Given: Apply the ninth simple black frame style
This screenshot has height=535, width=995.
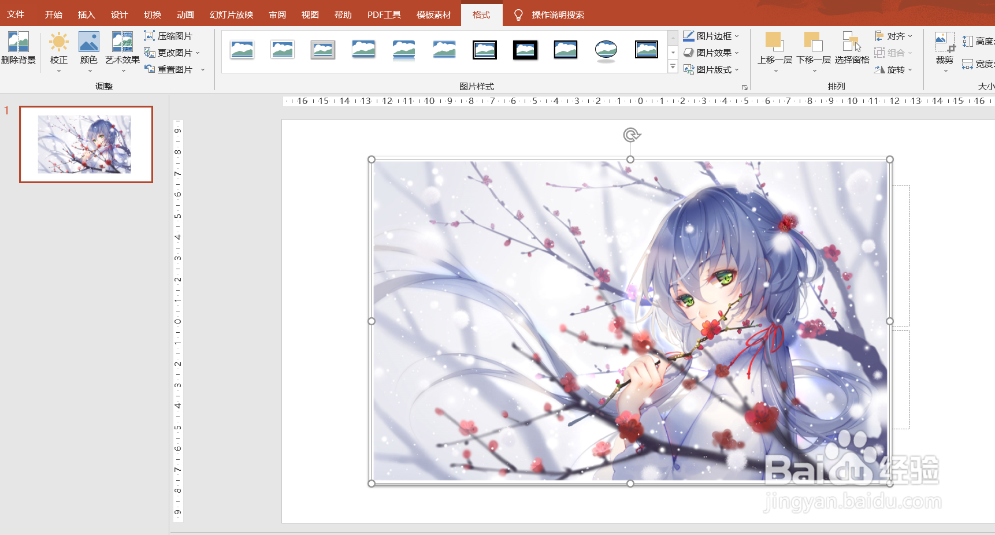Looking at the screenshot, I should pos(566,50).
